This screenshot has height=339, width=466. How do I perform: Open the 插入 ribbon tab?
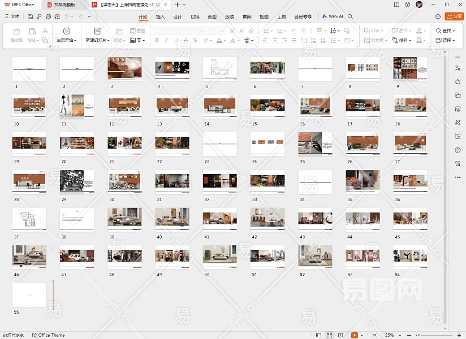[x=161, y=17]
